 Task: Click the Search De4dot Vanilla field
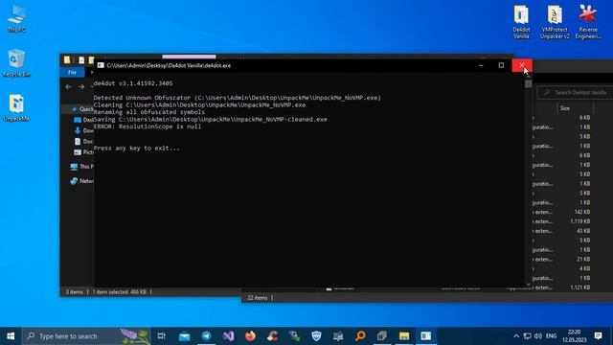[x=575, y=93]
